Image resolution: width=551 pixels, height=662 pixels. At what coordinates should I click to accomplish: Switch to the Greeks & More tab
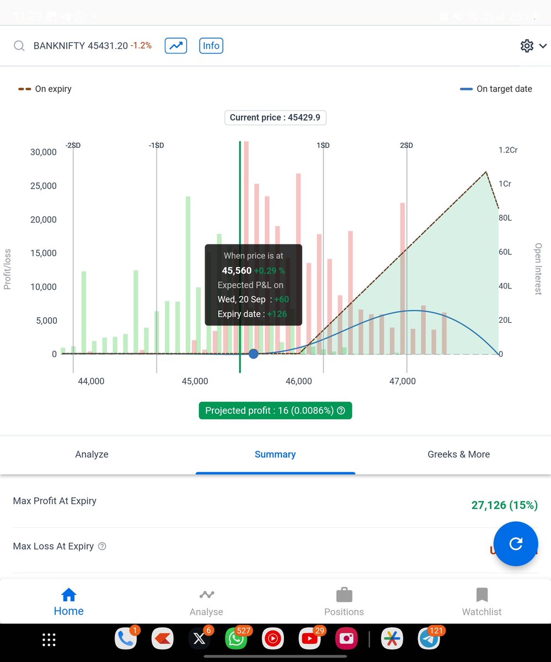[459, 455]
